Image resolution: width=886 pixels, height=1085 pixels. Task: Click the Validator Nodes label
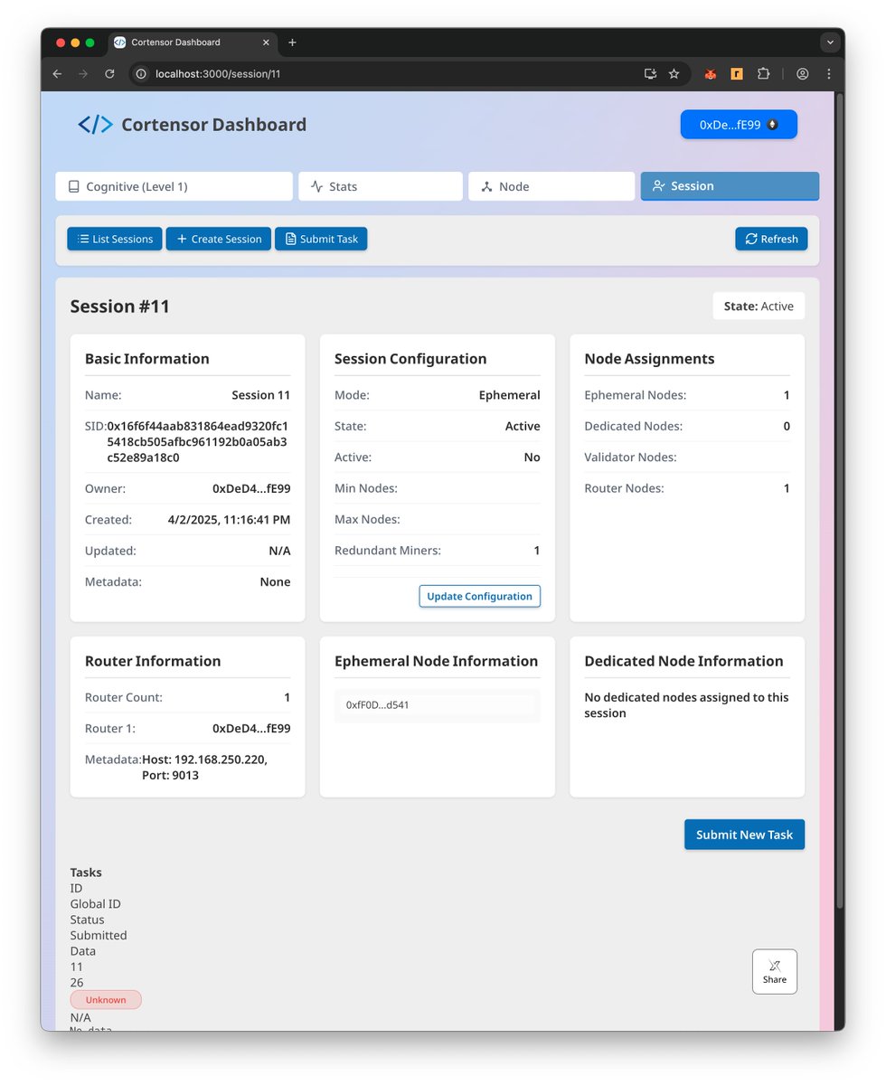coord(630,458)
